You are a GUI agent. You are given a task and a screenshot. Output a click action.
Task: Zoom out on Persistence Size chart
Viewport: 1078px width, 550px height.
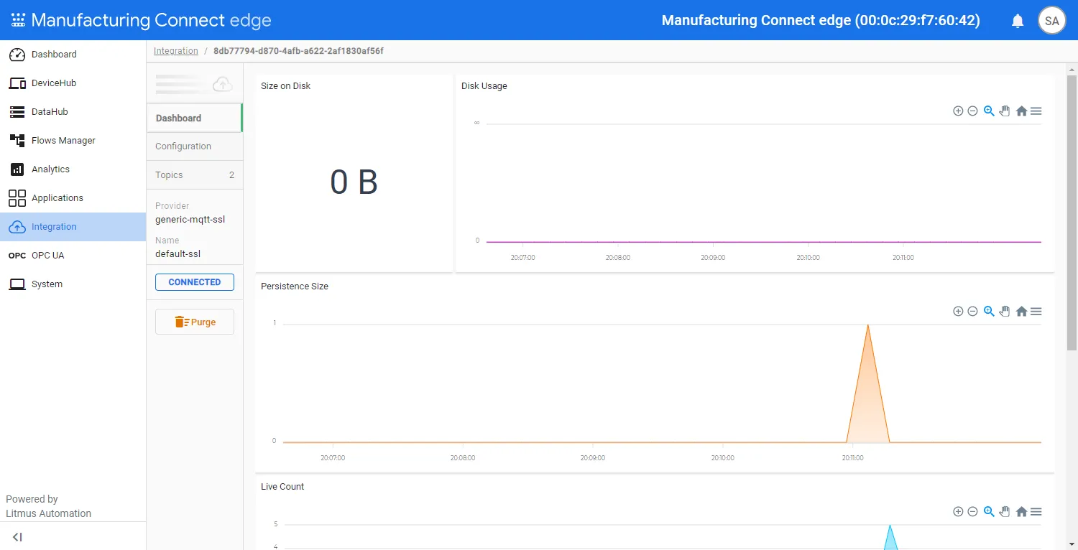click(x=972, y=312)
